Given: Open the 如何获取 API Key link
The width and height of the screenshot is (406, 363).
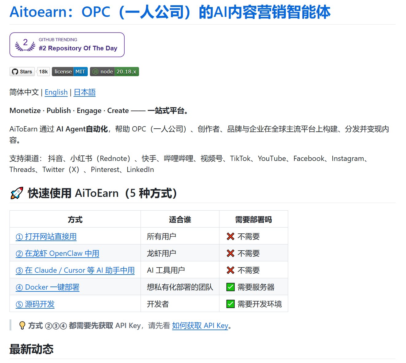Looking at the screenshot, I should click(x=200, y=326).
